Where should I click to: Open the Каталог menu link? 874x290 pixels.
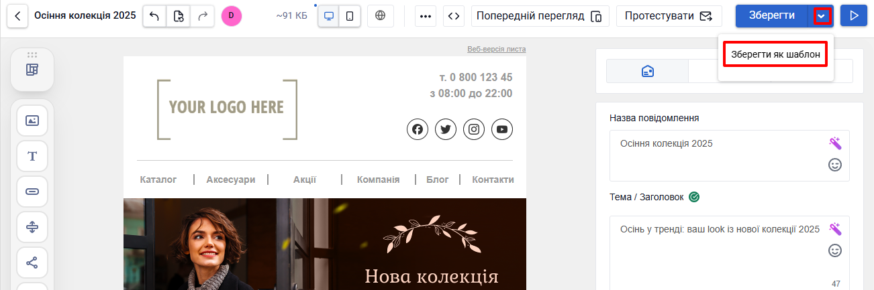(x=158, y=179)
